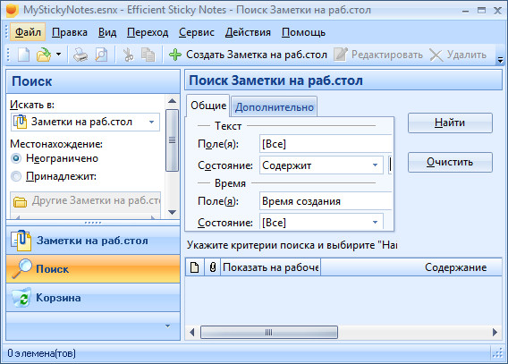Select the Принадлежит radio button

click(15, 176)
